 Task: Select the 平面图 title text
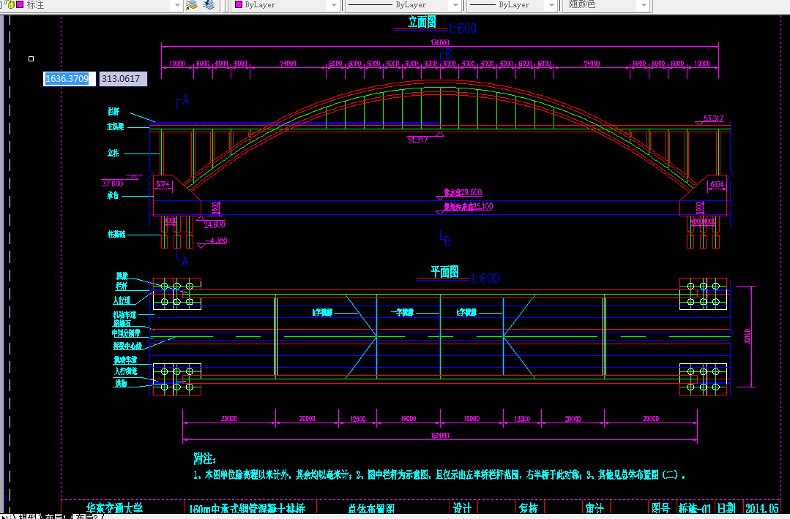[x=444, y=273]
